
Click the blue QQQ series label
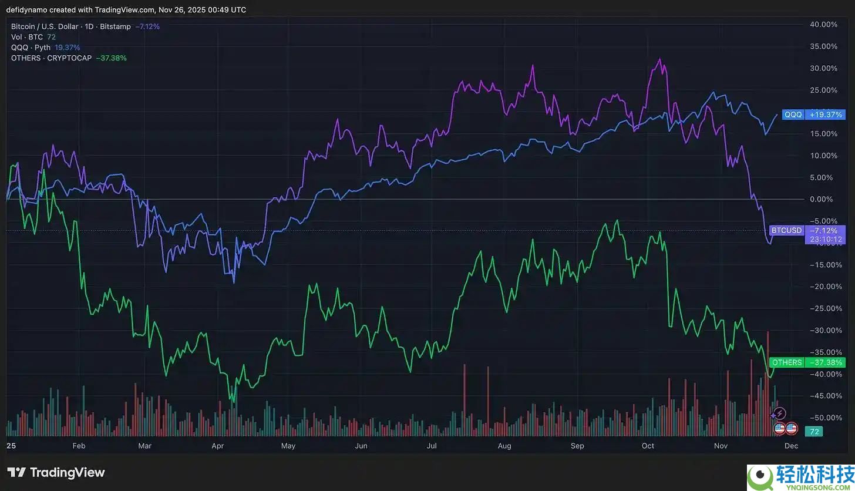coord(793,115)
